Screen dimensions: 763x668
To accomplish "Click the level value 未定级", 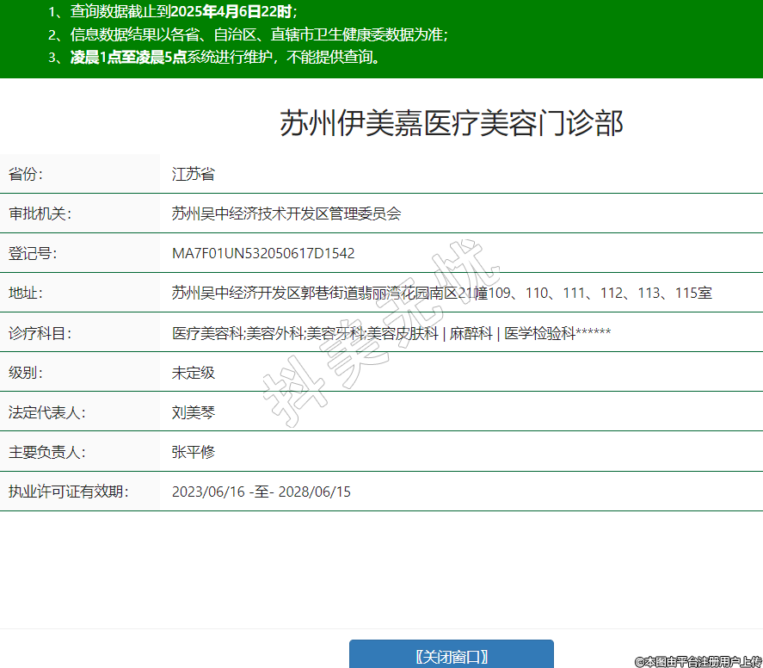I will (x=193, y=373).
